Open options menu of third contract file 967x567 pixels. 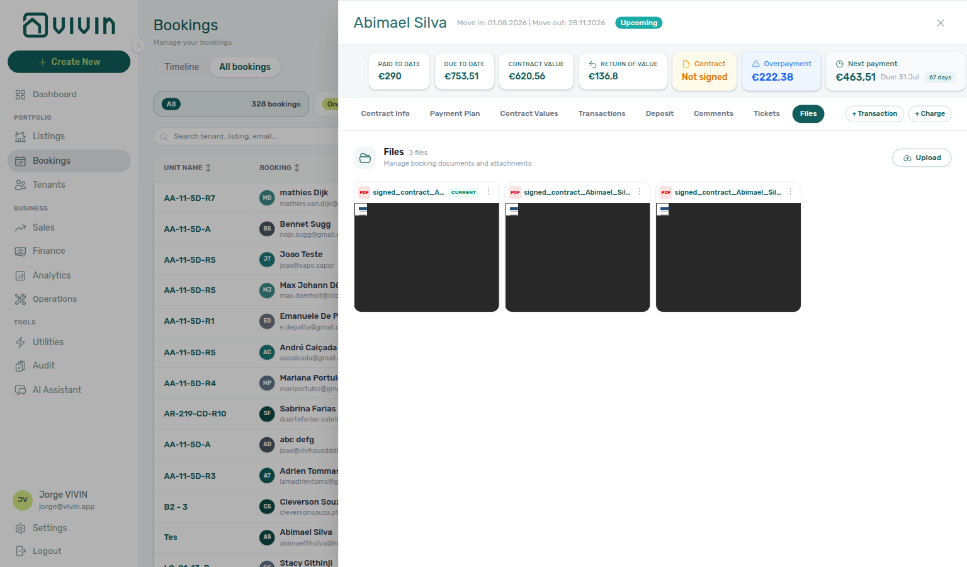point(790,192)
